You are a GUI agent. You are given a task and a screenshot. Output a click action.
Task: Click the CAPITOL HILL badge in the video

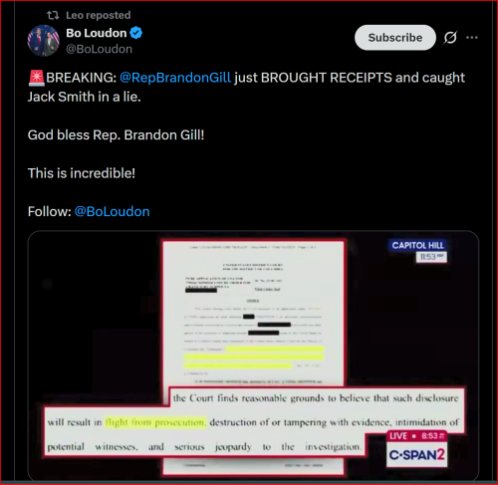coord(417,245)
